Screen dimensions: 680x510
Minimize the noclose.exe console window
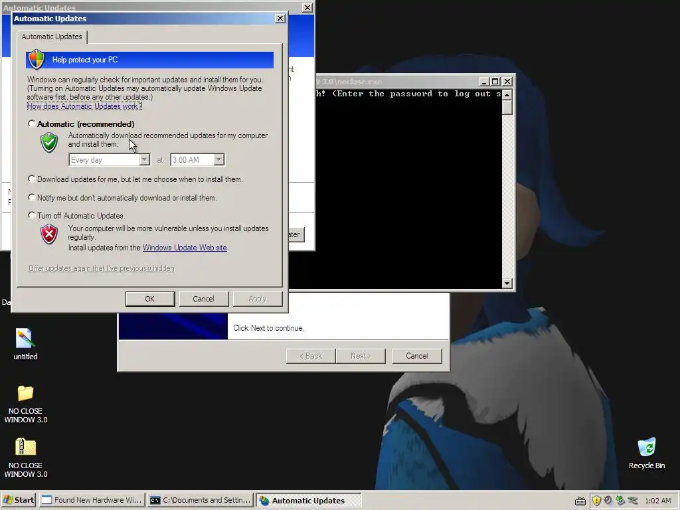point(484,82)
